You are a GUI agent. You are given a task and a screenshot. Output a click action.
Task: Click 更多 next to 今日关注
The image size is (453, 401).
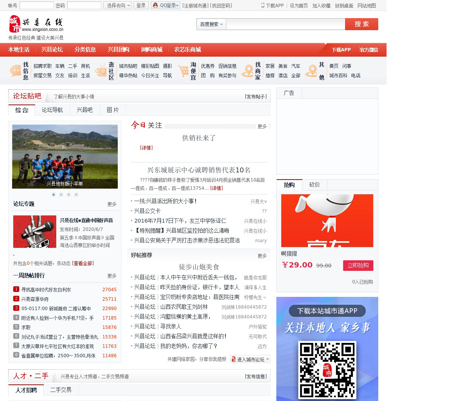(262, 126)
